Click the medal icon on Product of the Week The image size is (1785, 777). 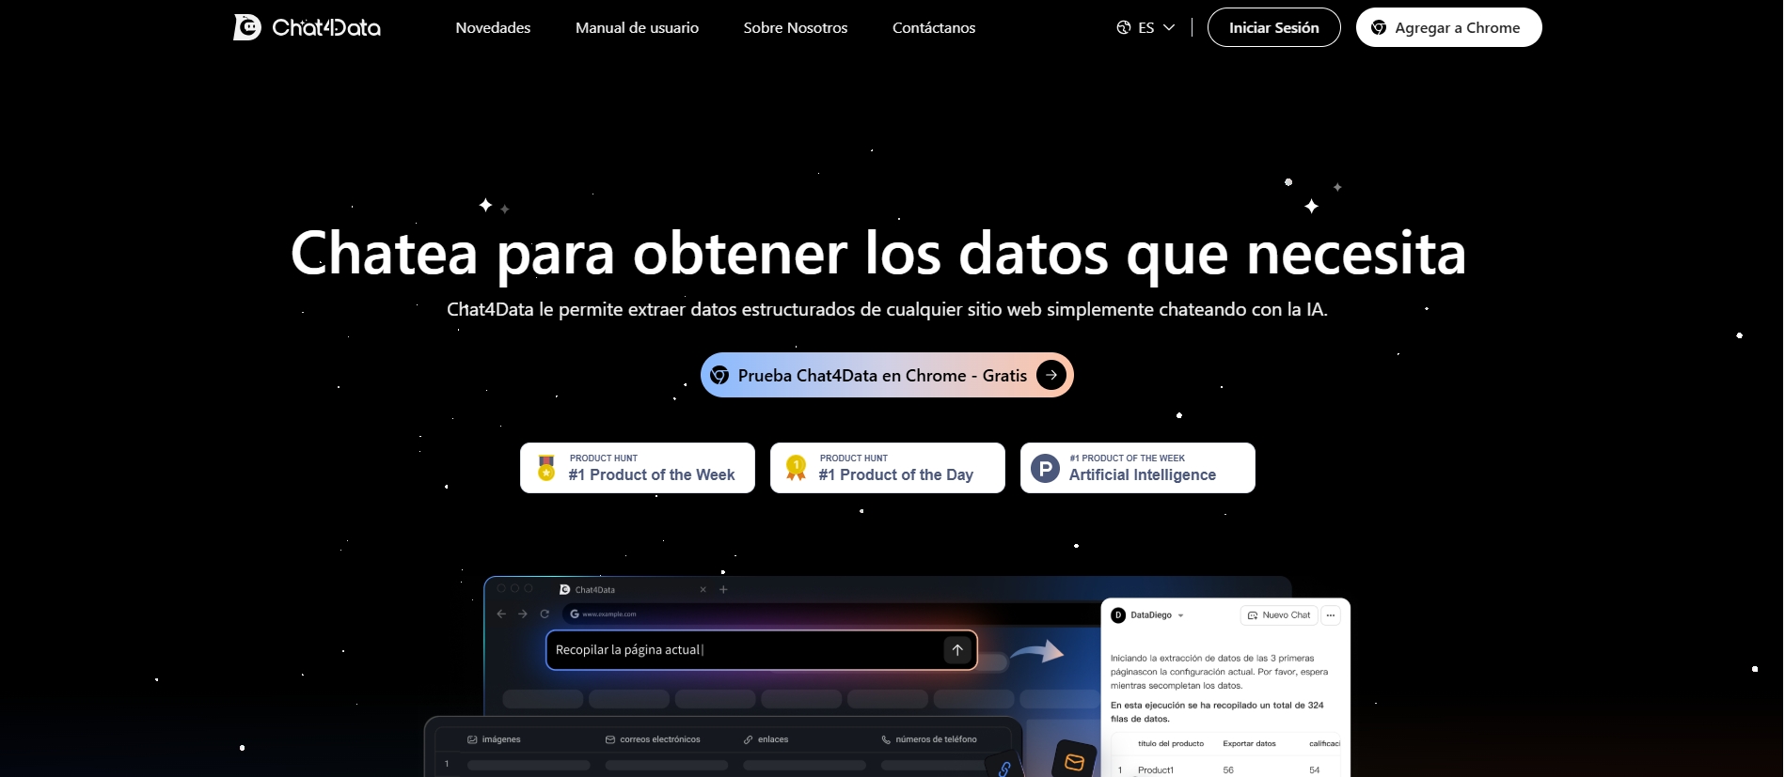(546, 468)
